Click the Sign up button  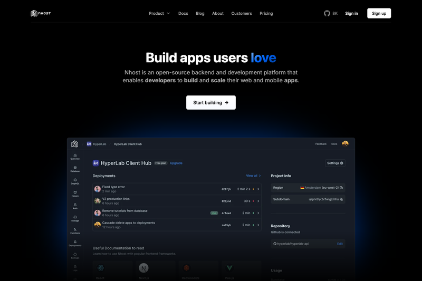(x=379, y=13)
